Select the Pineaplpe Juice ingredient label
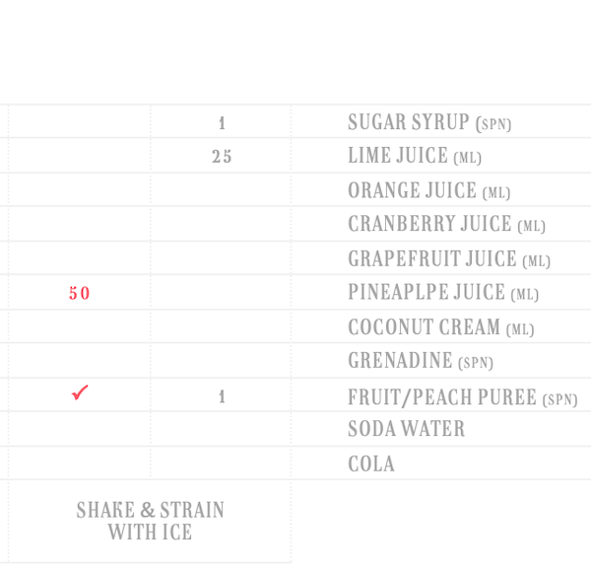The width and height of the screenshot is (591, 570). point(442,293)
